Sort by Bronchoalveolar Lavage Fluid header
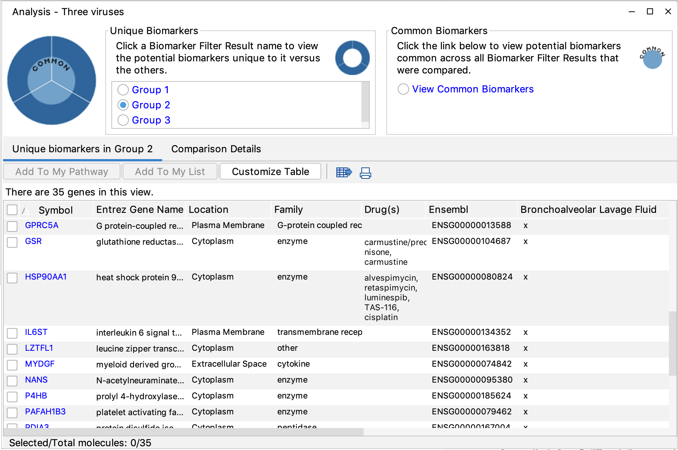678x450 pixels. pos(593,209)
